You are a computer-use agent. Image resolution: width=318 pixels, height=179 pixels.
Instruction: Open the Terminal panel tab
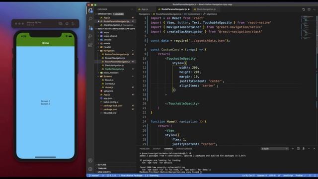[x=168, y=149]
